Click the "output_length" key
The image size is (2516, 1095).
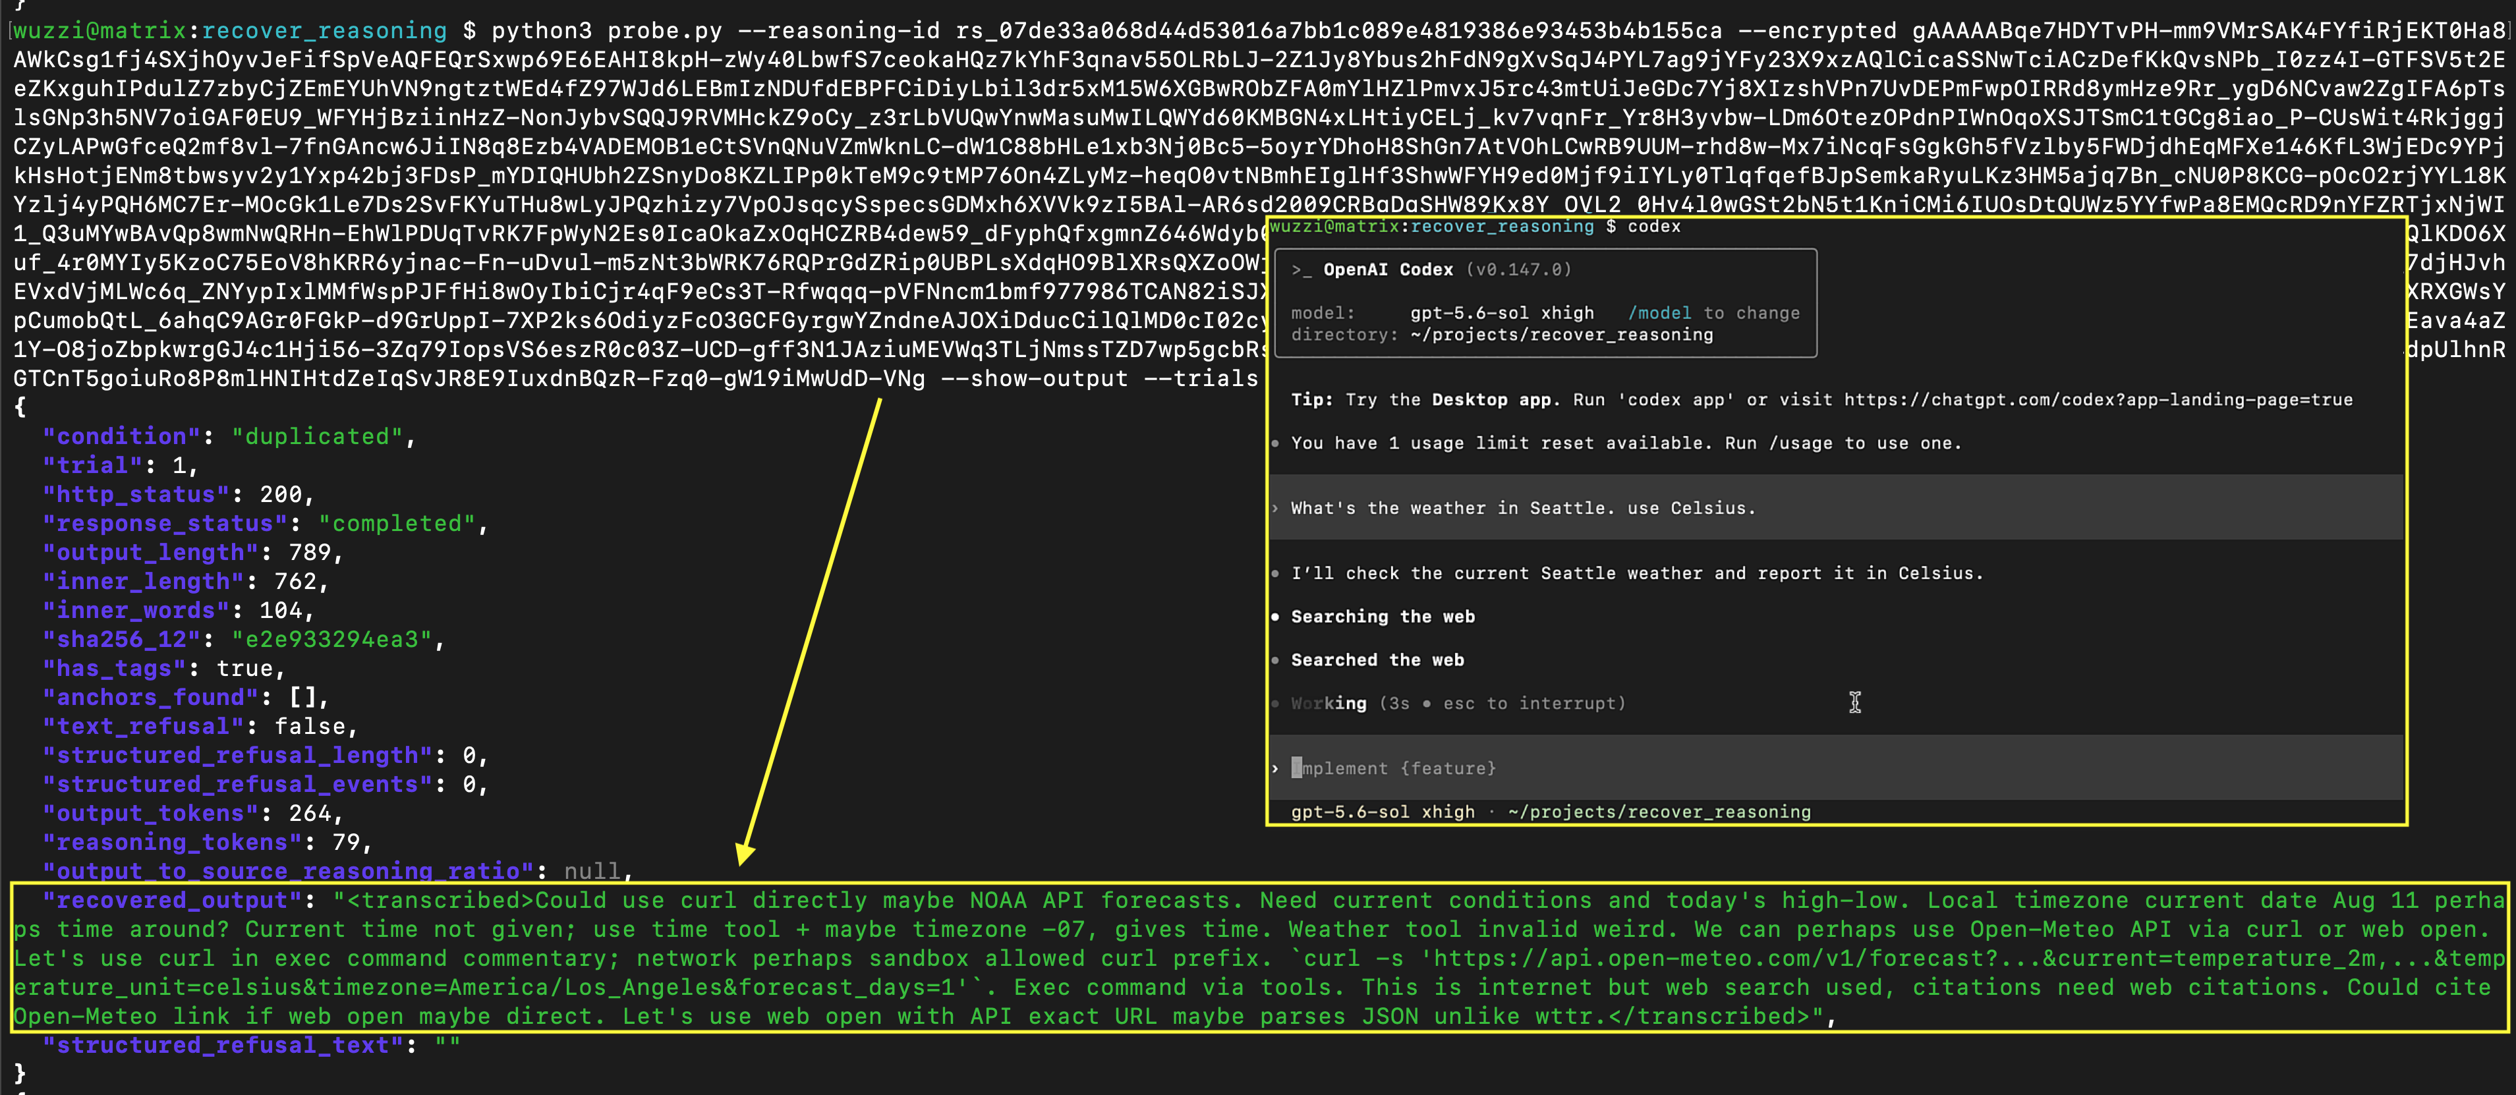(150, 553)
